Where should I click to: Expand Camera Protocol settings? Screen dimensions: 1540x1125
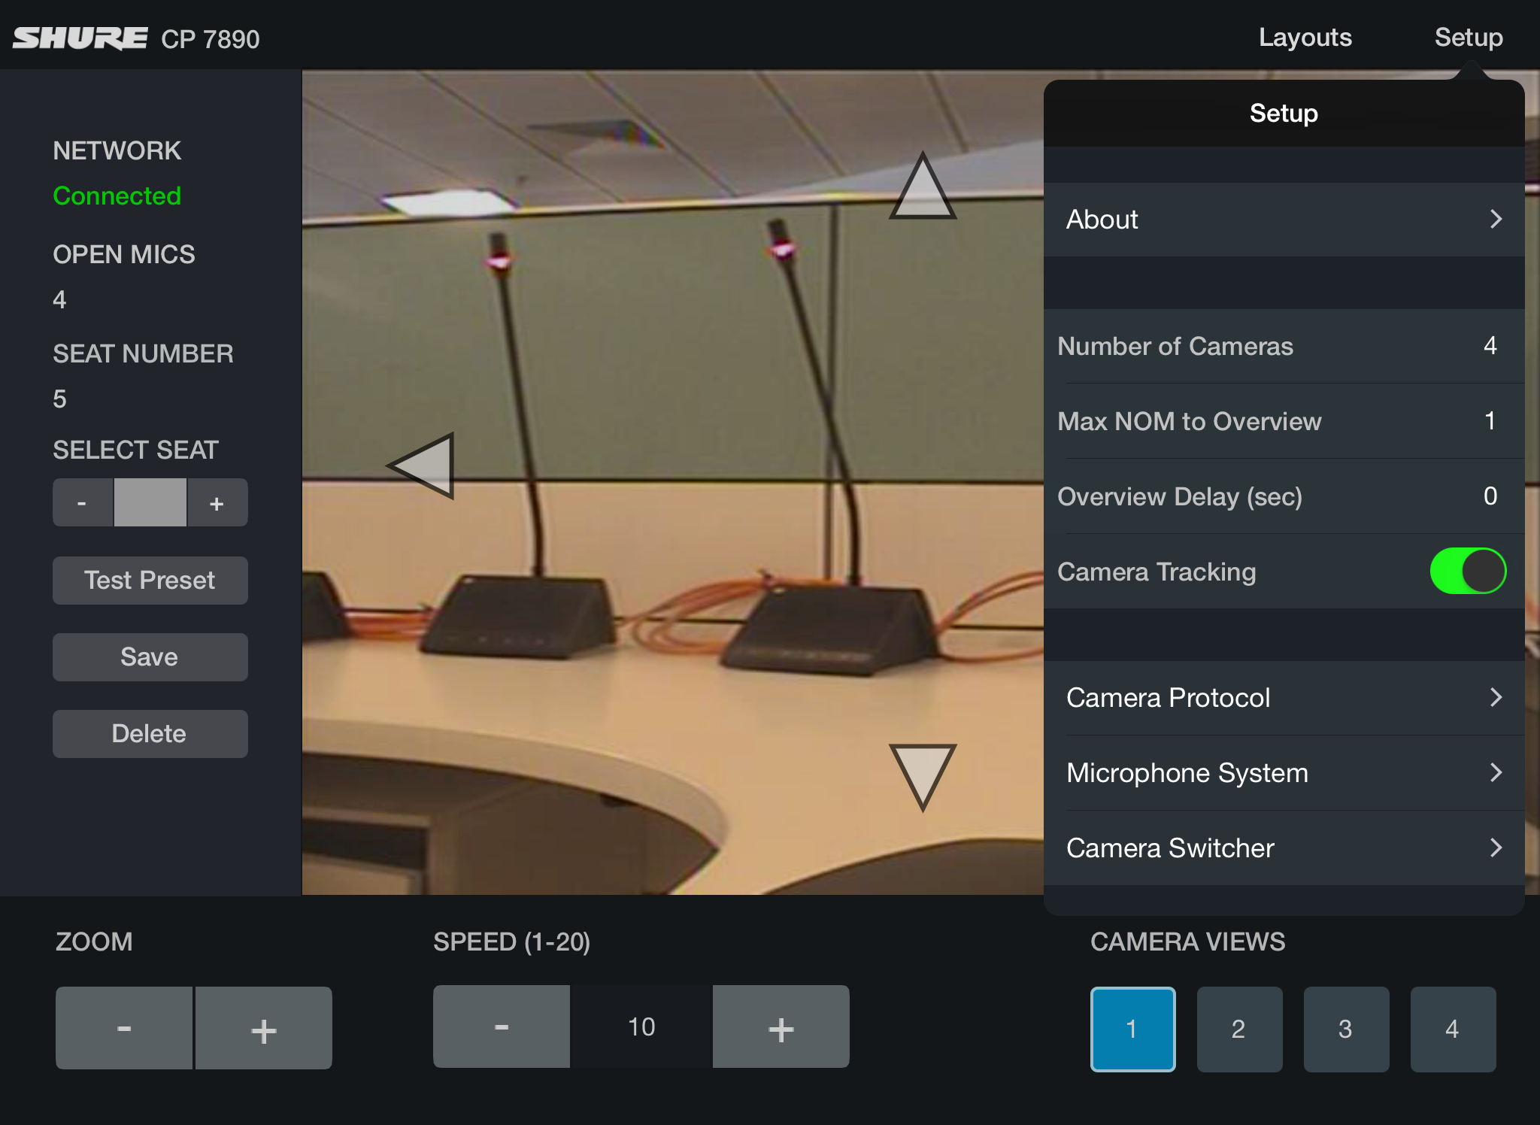(1284, 698)
